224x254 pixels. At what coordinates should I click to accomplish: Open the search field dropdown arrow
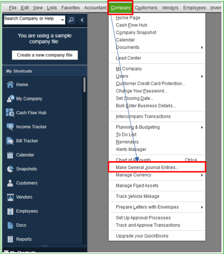tap(62, 20)
